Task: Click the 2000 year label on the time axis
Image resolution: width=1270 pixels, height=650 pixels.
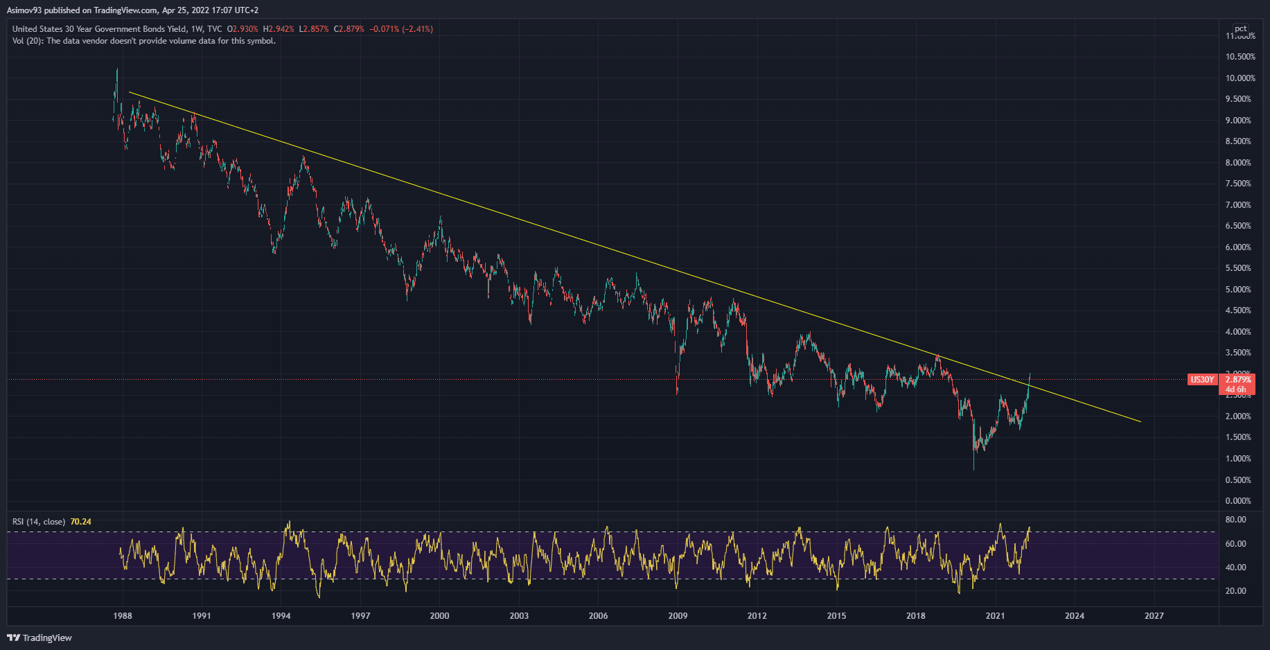Action: 439,616
